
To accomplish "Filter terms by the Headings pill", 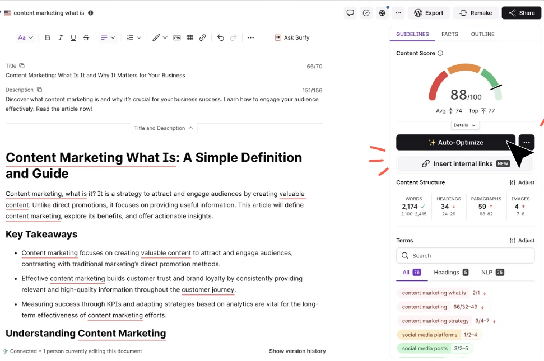I will click(451, 273).
